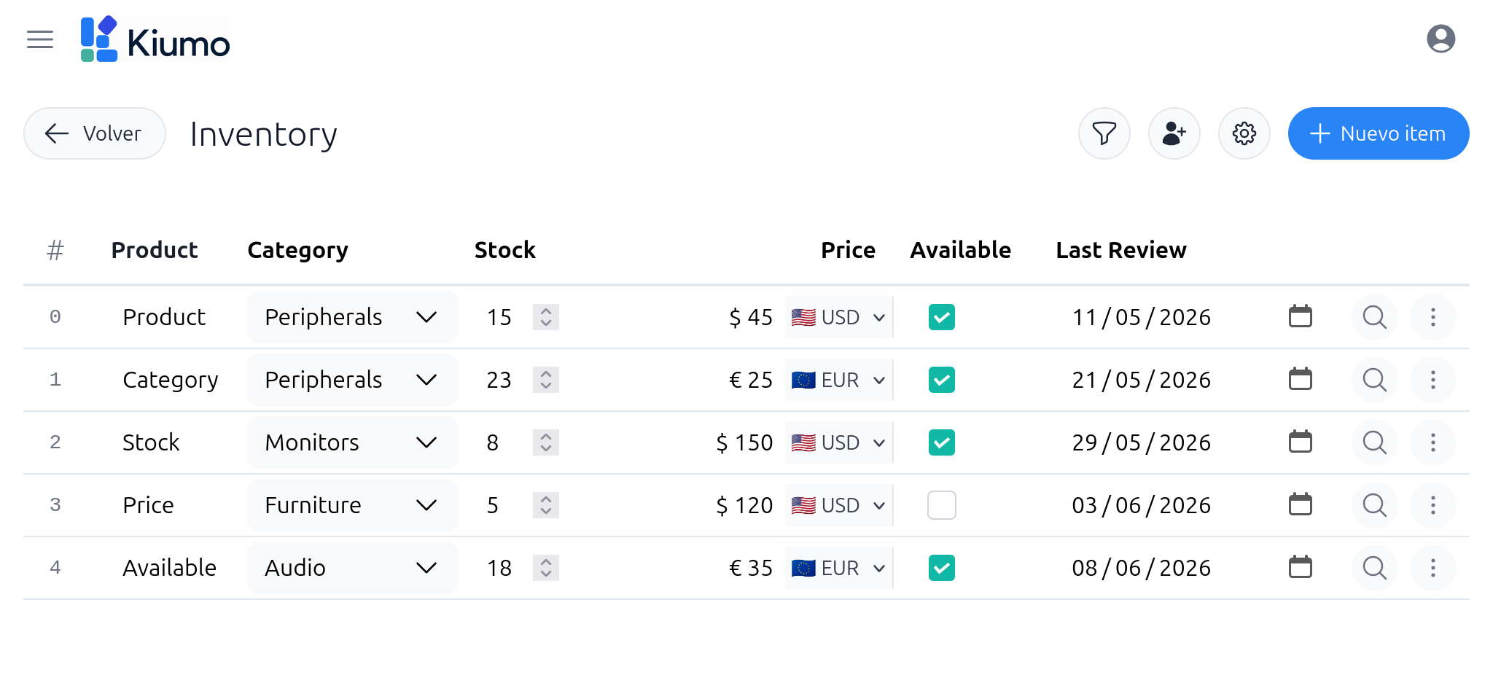Click the Category column header
Screen dimensions: 1493x683
tap(297, 250)
